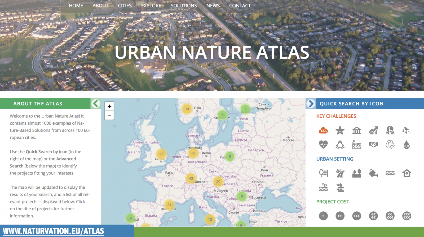Click the 'ABOUT THE ATLAS' panel title
This screenshot has height=237, width=424.
(x=38, y=104)
